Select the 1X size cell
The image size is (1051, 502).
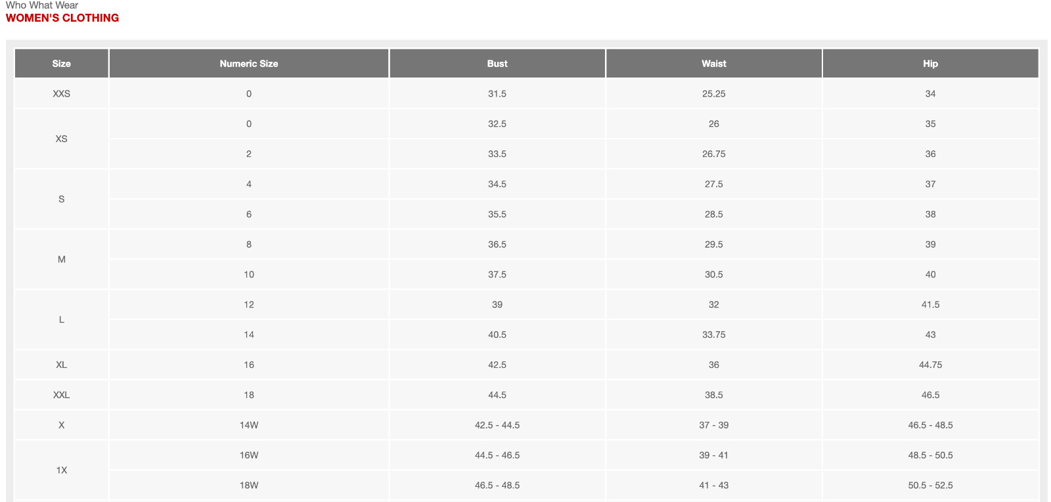(x=62, y=470)
